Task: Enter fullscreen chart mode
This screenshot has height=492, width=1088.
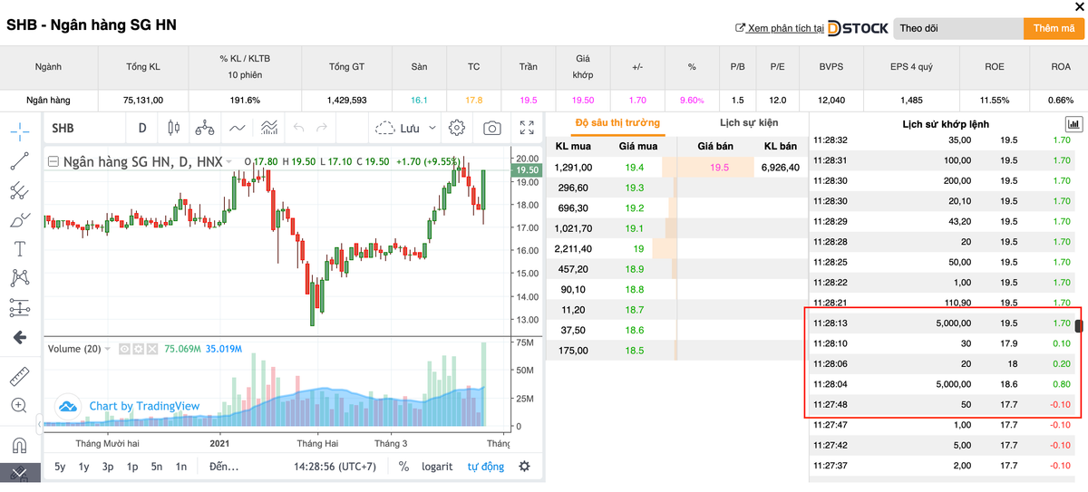Action: [527, 129]
